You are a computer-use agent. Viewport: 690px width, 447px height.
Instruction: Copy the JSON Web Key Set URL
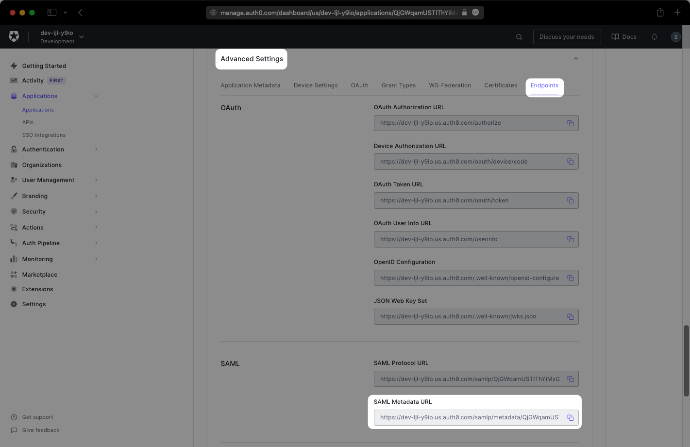click(x=571, y=316)
